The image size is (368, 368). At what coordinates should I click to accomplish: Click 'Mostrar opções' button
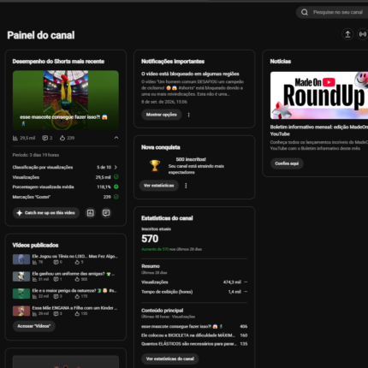pyautogui.click(x=162, y=115)
